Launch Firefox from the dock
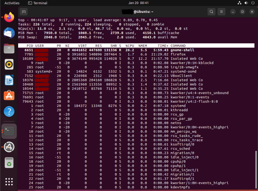258x191 pixels. point(9,17)
